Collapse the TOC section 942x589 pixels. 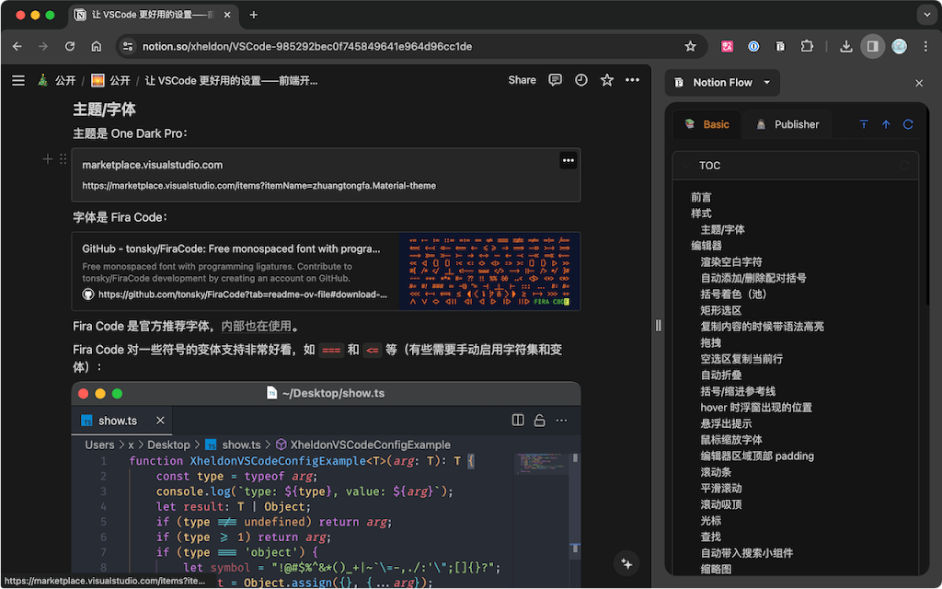pos(686,166)
